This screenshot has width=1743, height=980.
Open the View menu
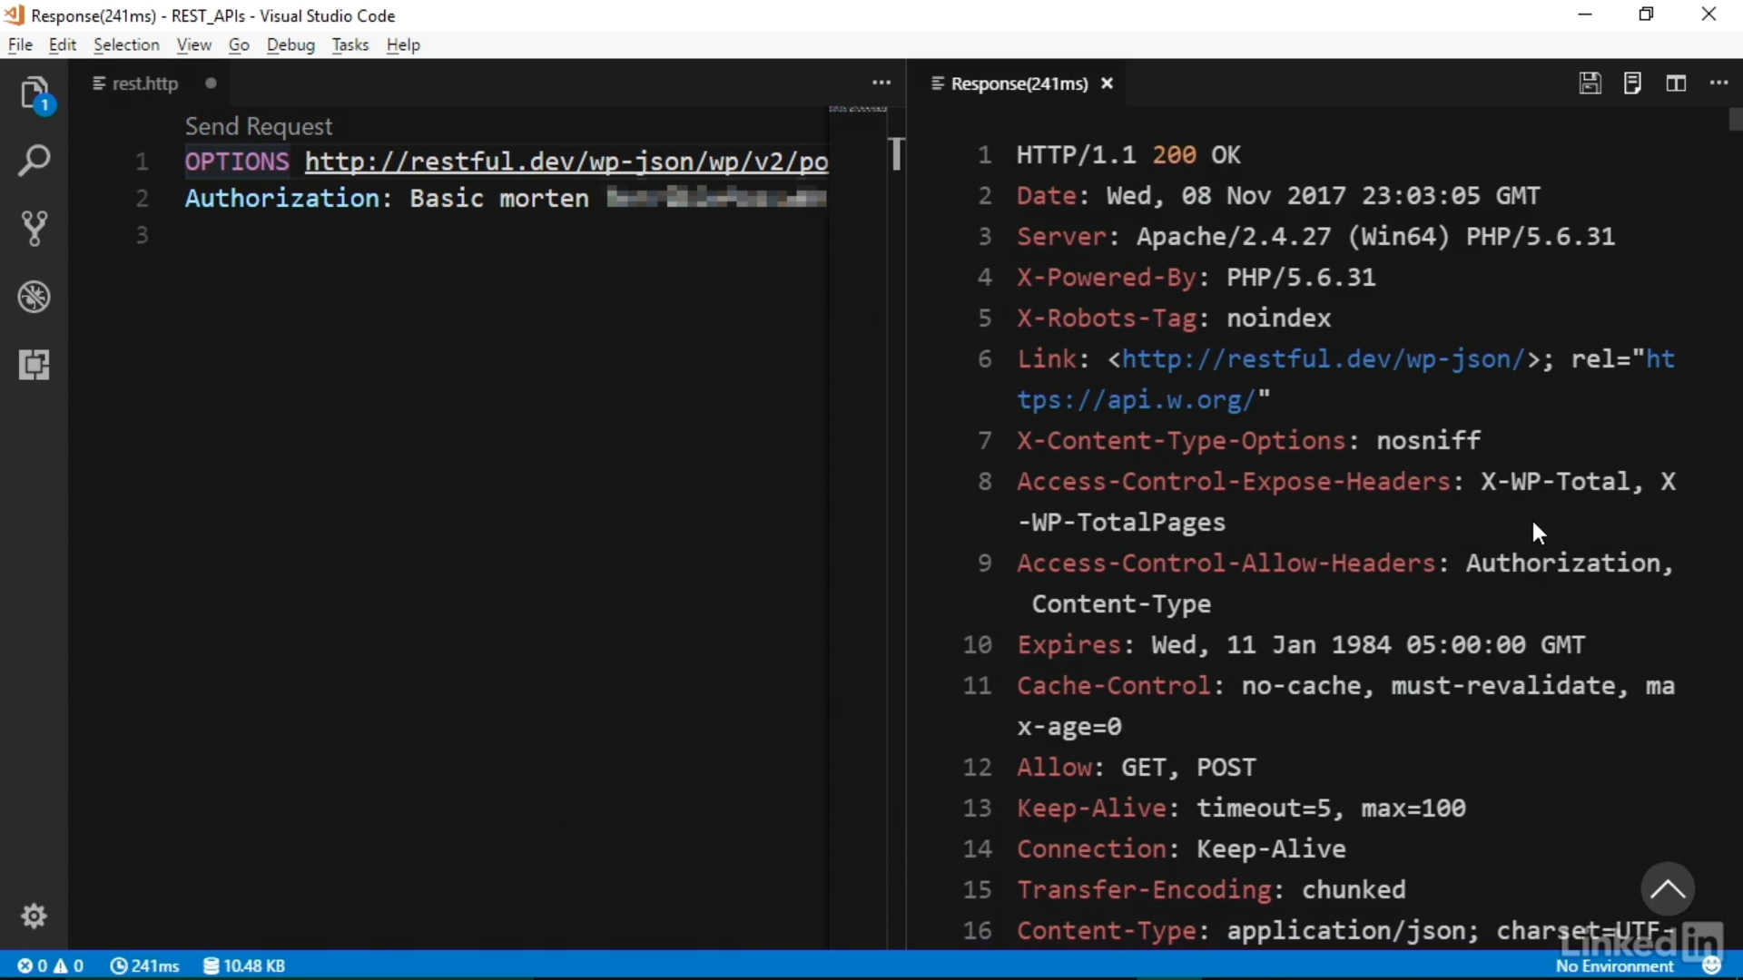(x=193, y=44)
